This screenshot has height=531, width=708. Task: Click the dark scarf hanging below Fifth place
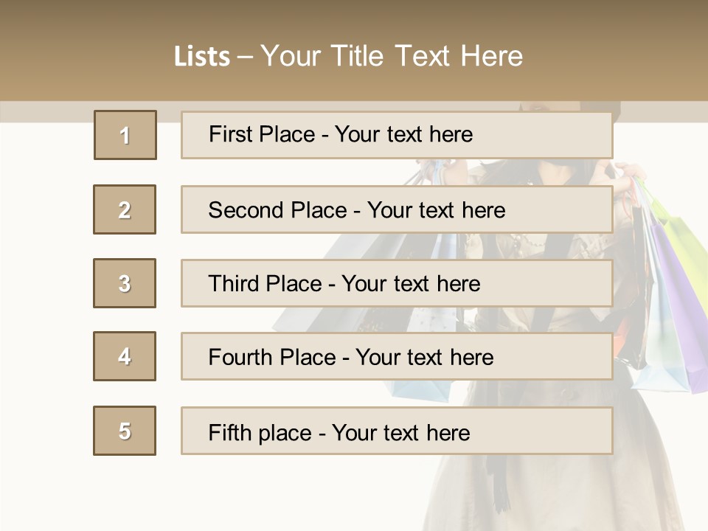click(x=502, y=483)
